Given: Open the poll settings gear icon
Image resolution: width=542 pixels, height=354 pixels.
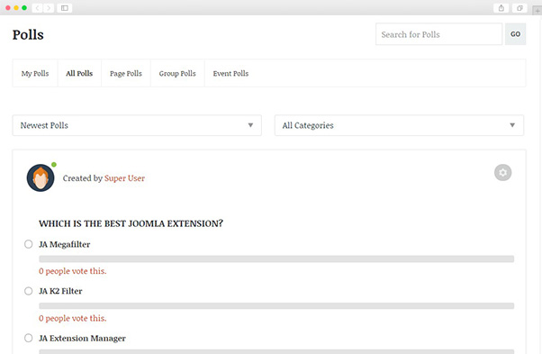Looking at the screenshot, I should click(502, 173).
